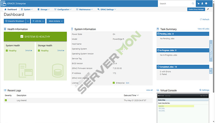The height and width of the screenshot is (123, 215).
Task: Click the iDRAC Firmware Version value 7.20.30.00
Action: click(x=117, y=68)
